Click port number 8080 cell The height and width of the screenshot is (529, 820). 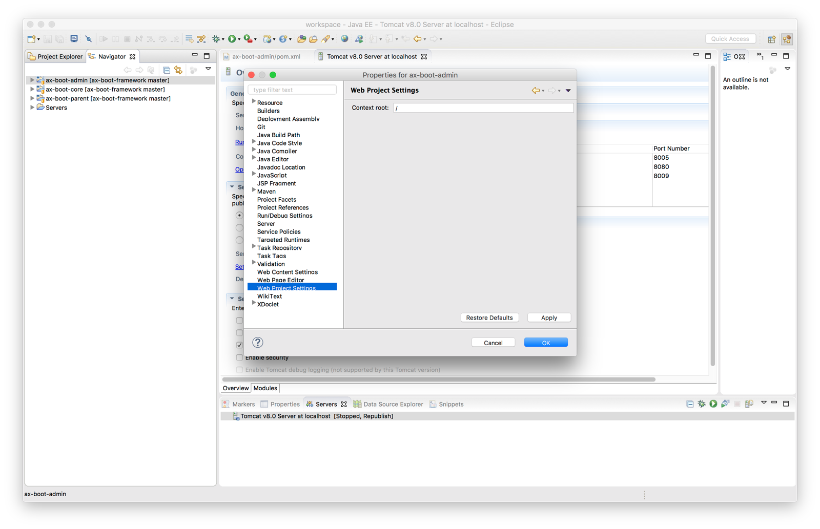(661, 167)
